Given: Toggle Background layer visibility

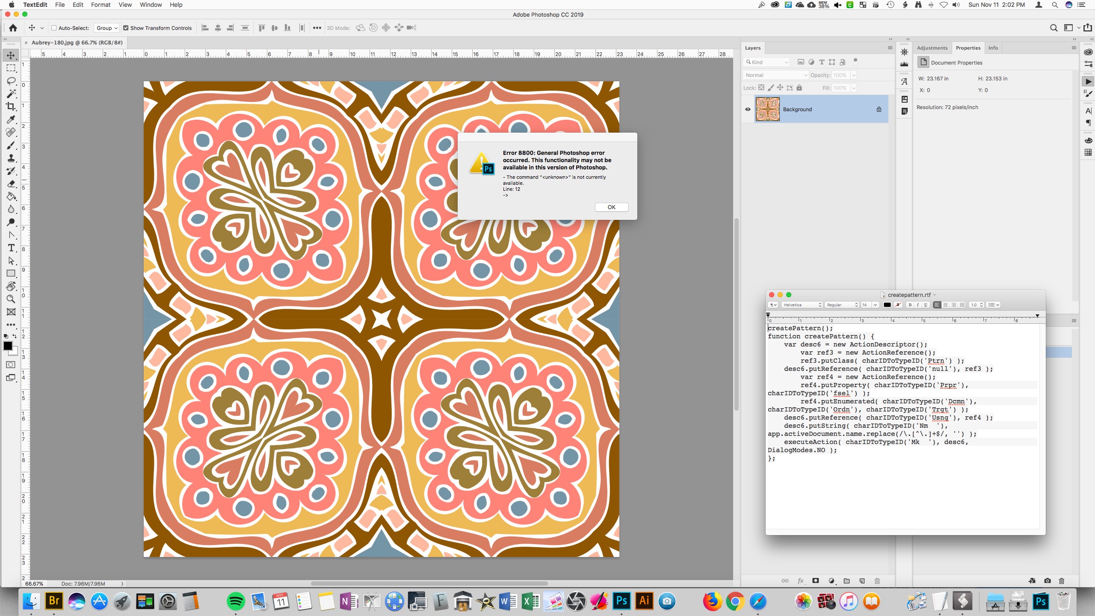Looking at the screenshot, I should tap(748, 109).
